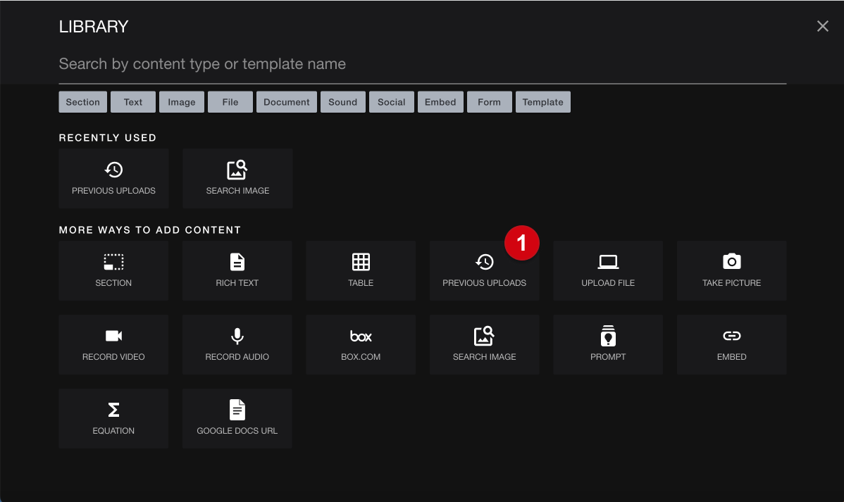Select Take Picture camera option
844x502 pixels.
(x=731, y=270)
